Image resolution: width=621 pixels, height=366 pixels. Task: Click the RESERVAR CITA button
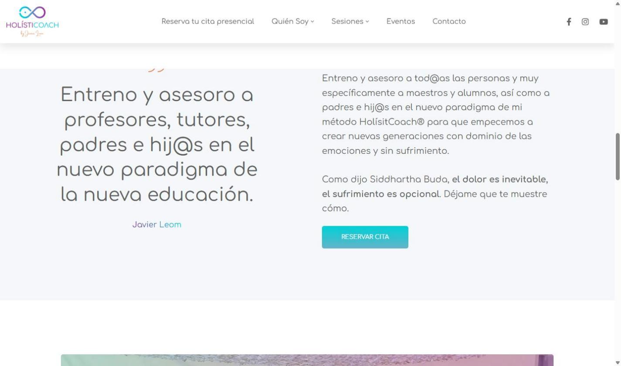pyautogui.click(x=365, y=237)
